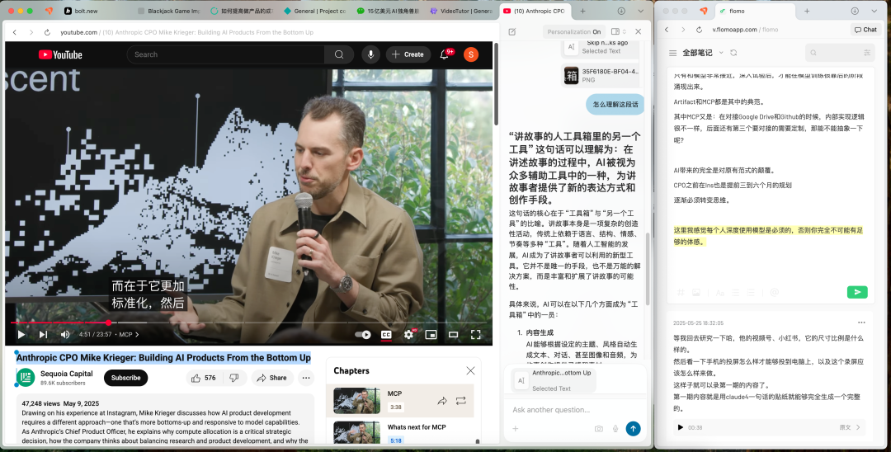The height and width of the screenshot is (452, 891).
Task: Start new chat compose icon in sidebar
Action: point(512,32)
